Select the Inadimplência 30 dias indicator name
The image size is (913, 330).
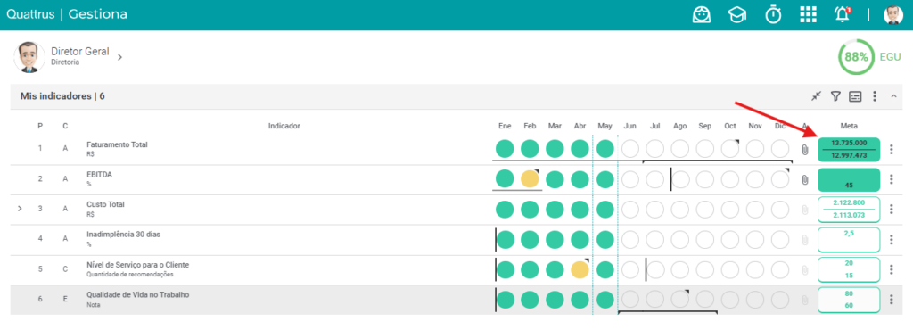click(x=123, y=235)
